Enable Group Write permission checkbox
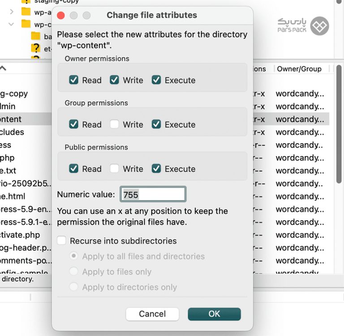344x336 pixels. coord(115,124)
